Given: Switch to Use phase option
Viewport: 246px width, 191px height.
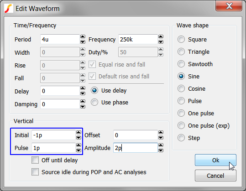Looking at the screenshot, I should click(x=110, y=102).
